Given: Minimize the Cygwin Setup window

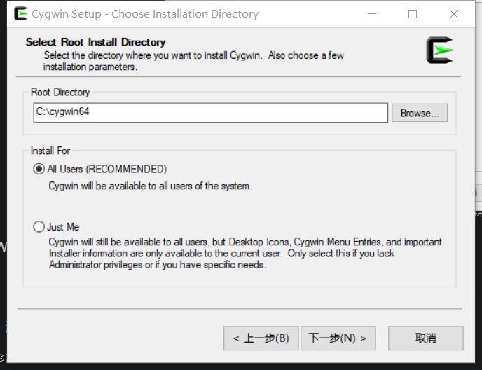Looking at the screenshot, I should (x=372, y=14).
